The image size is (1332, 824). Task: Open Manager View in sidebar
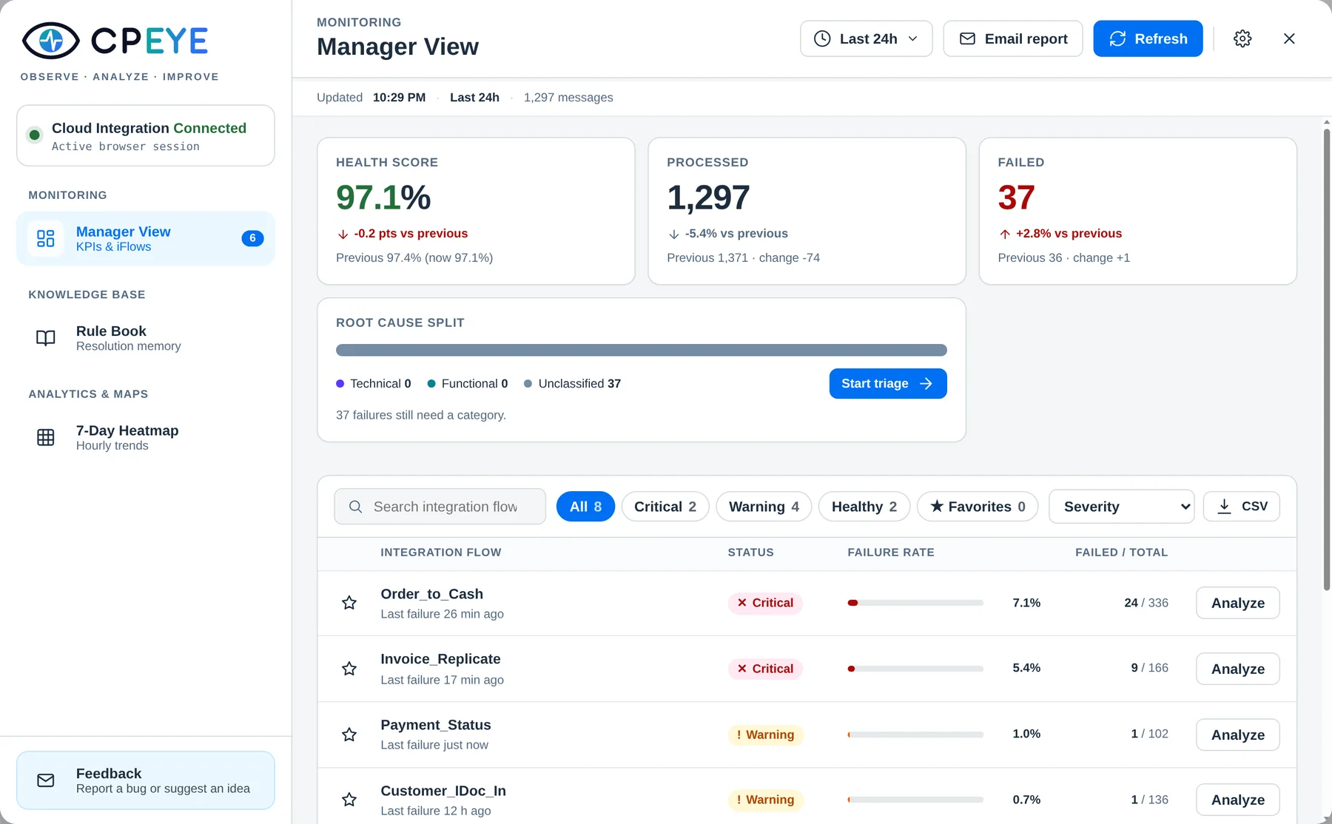click(146, 238)
